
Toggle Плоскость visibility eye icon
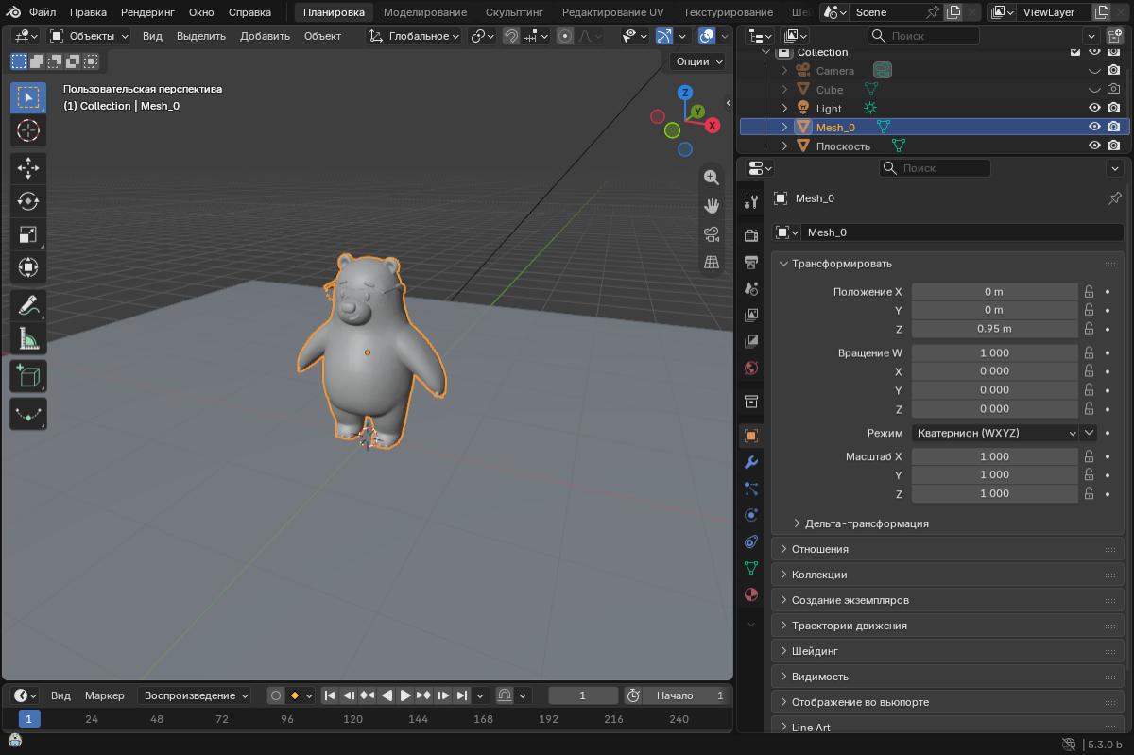pos(1094,146)
